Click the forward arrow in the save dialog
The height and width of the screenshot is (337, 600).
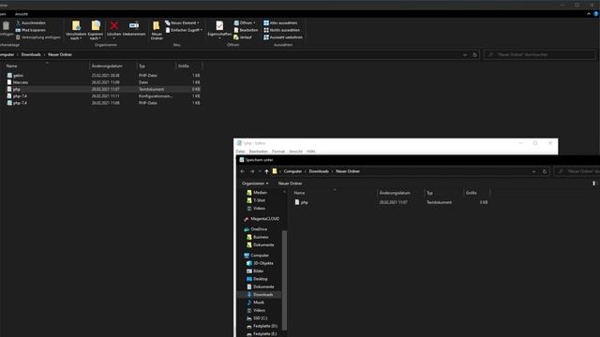pyautogui.click(x=252, y=171)
